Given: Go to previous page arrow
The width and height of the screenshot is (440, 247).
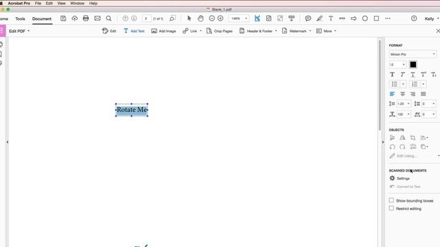Looking at the screenshot, I should (x=125, y=19).
